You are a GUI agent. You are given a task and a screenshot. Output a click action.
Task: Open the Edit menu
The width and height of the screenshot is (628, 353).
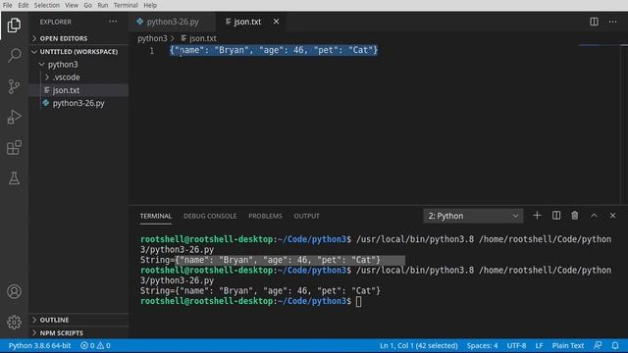tap(24, 5)
